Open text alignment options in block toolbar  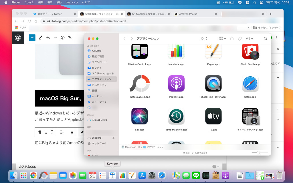click(62, 132)
